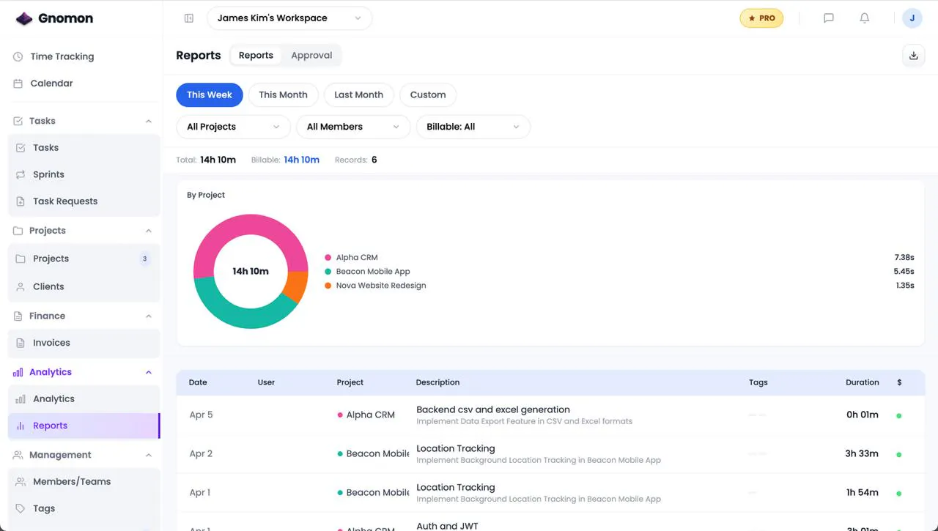Click the PRO badge button
The image size is (938, 531).
coord(761,18)
